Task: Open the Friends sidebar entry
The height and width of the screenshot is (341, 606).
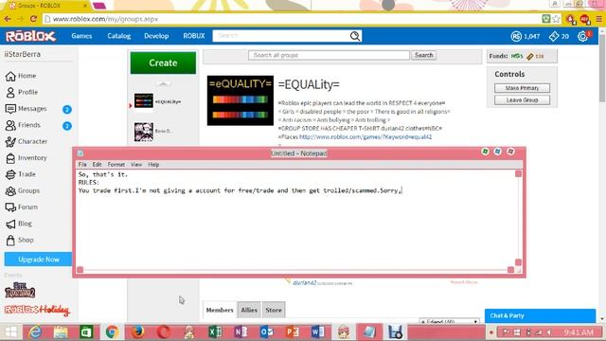Action: pos(23,125)
